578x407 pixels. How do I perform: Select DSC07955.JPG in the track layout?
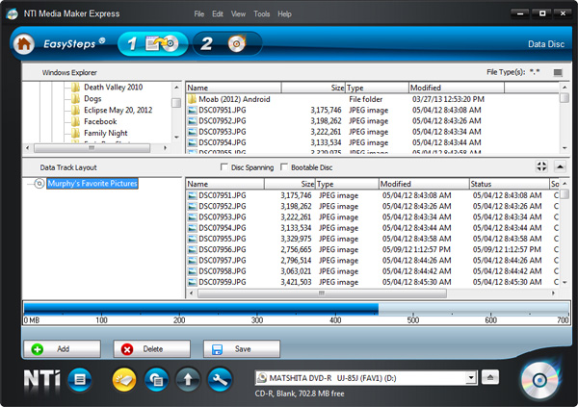coord(223,239)
